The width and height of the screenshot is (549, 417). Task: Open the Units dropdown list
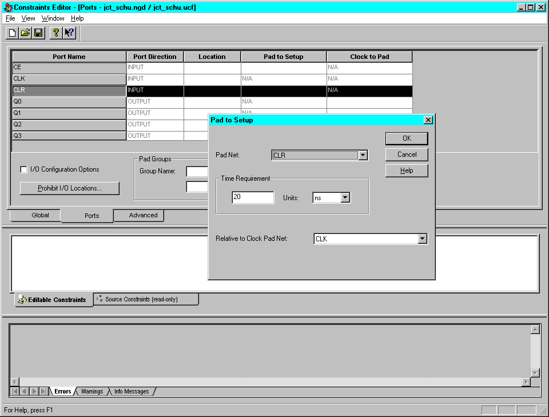pos(345,198)
